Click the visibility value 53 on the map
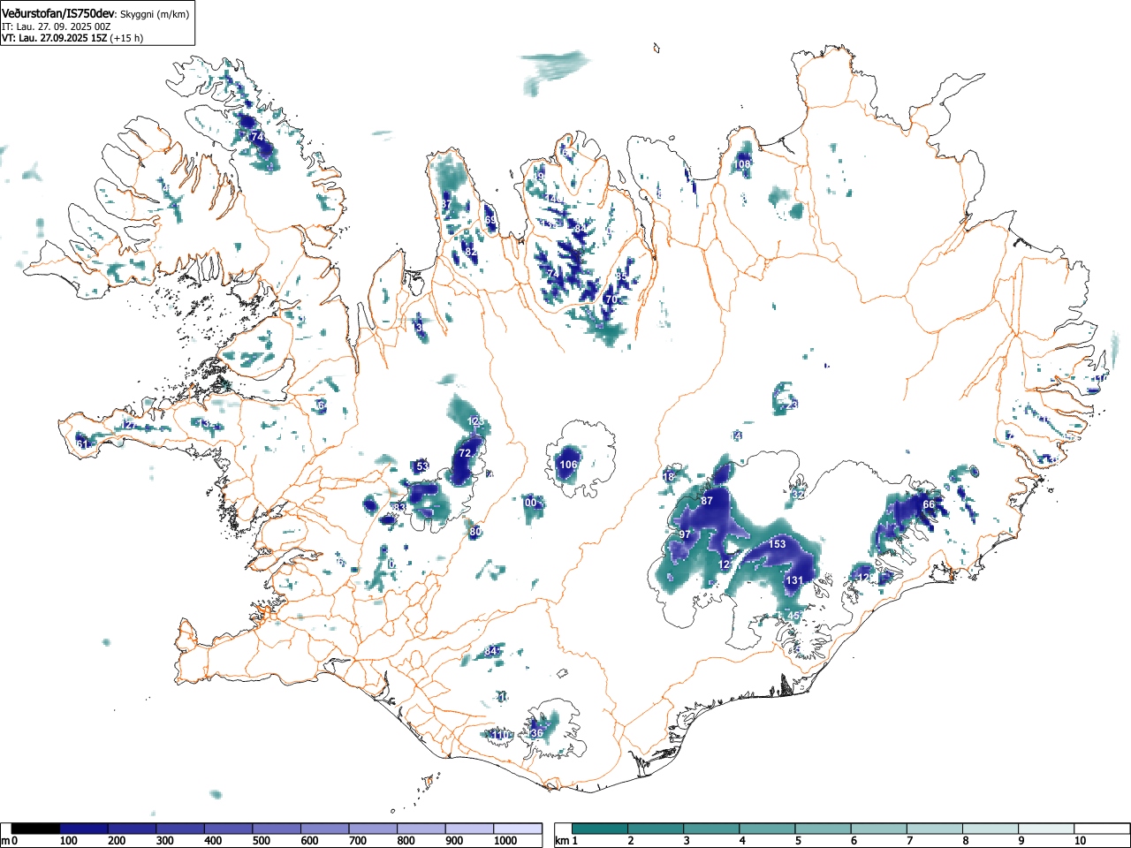The width and height of the screenshot is (1131, 848). tap(422, 466)
